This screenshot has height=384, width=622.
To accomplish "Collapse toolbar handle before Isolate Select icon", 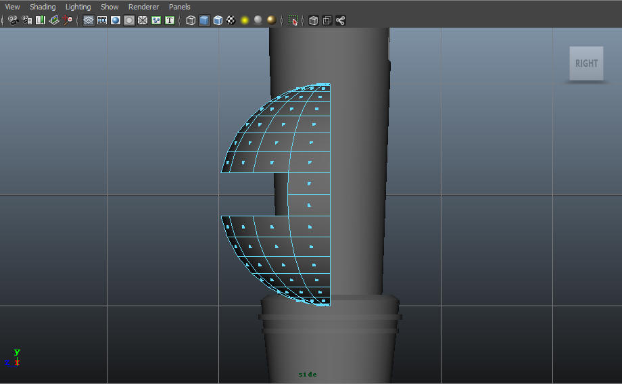I will click(282, 20).
